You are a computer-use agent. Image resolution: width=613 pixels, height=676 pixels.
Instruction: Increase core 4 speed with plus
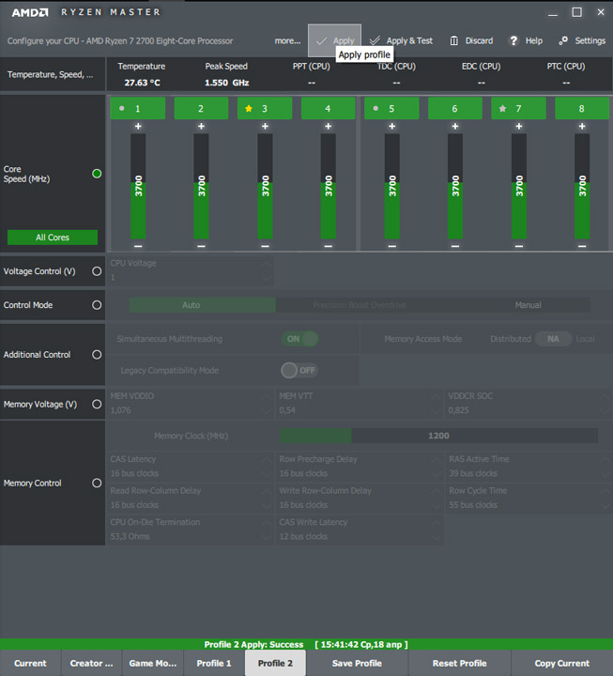coord(328,127)
